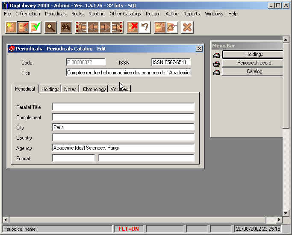Screen dimensions: 292x235
Task: Click the date and time status panel
Action: point(258,229)
